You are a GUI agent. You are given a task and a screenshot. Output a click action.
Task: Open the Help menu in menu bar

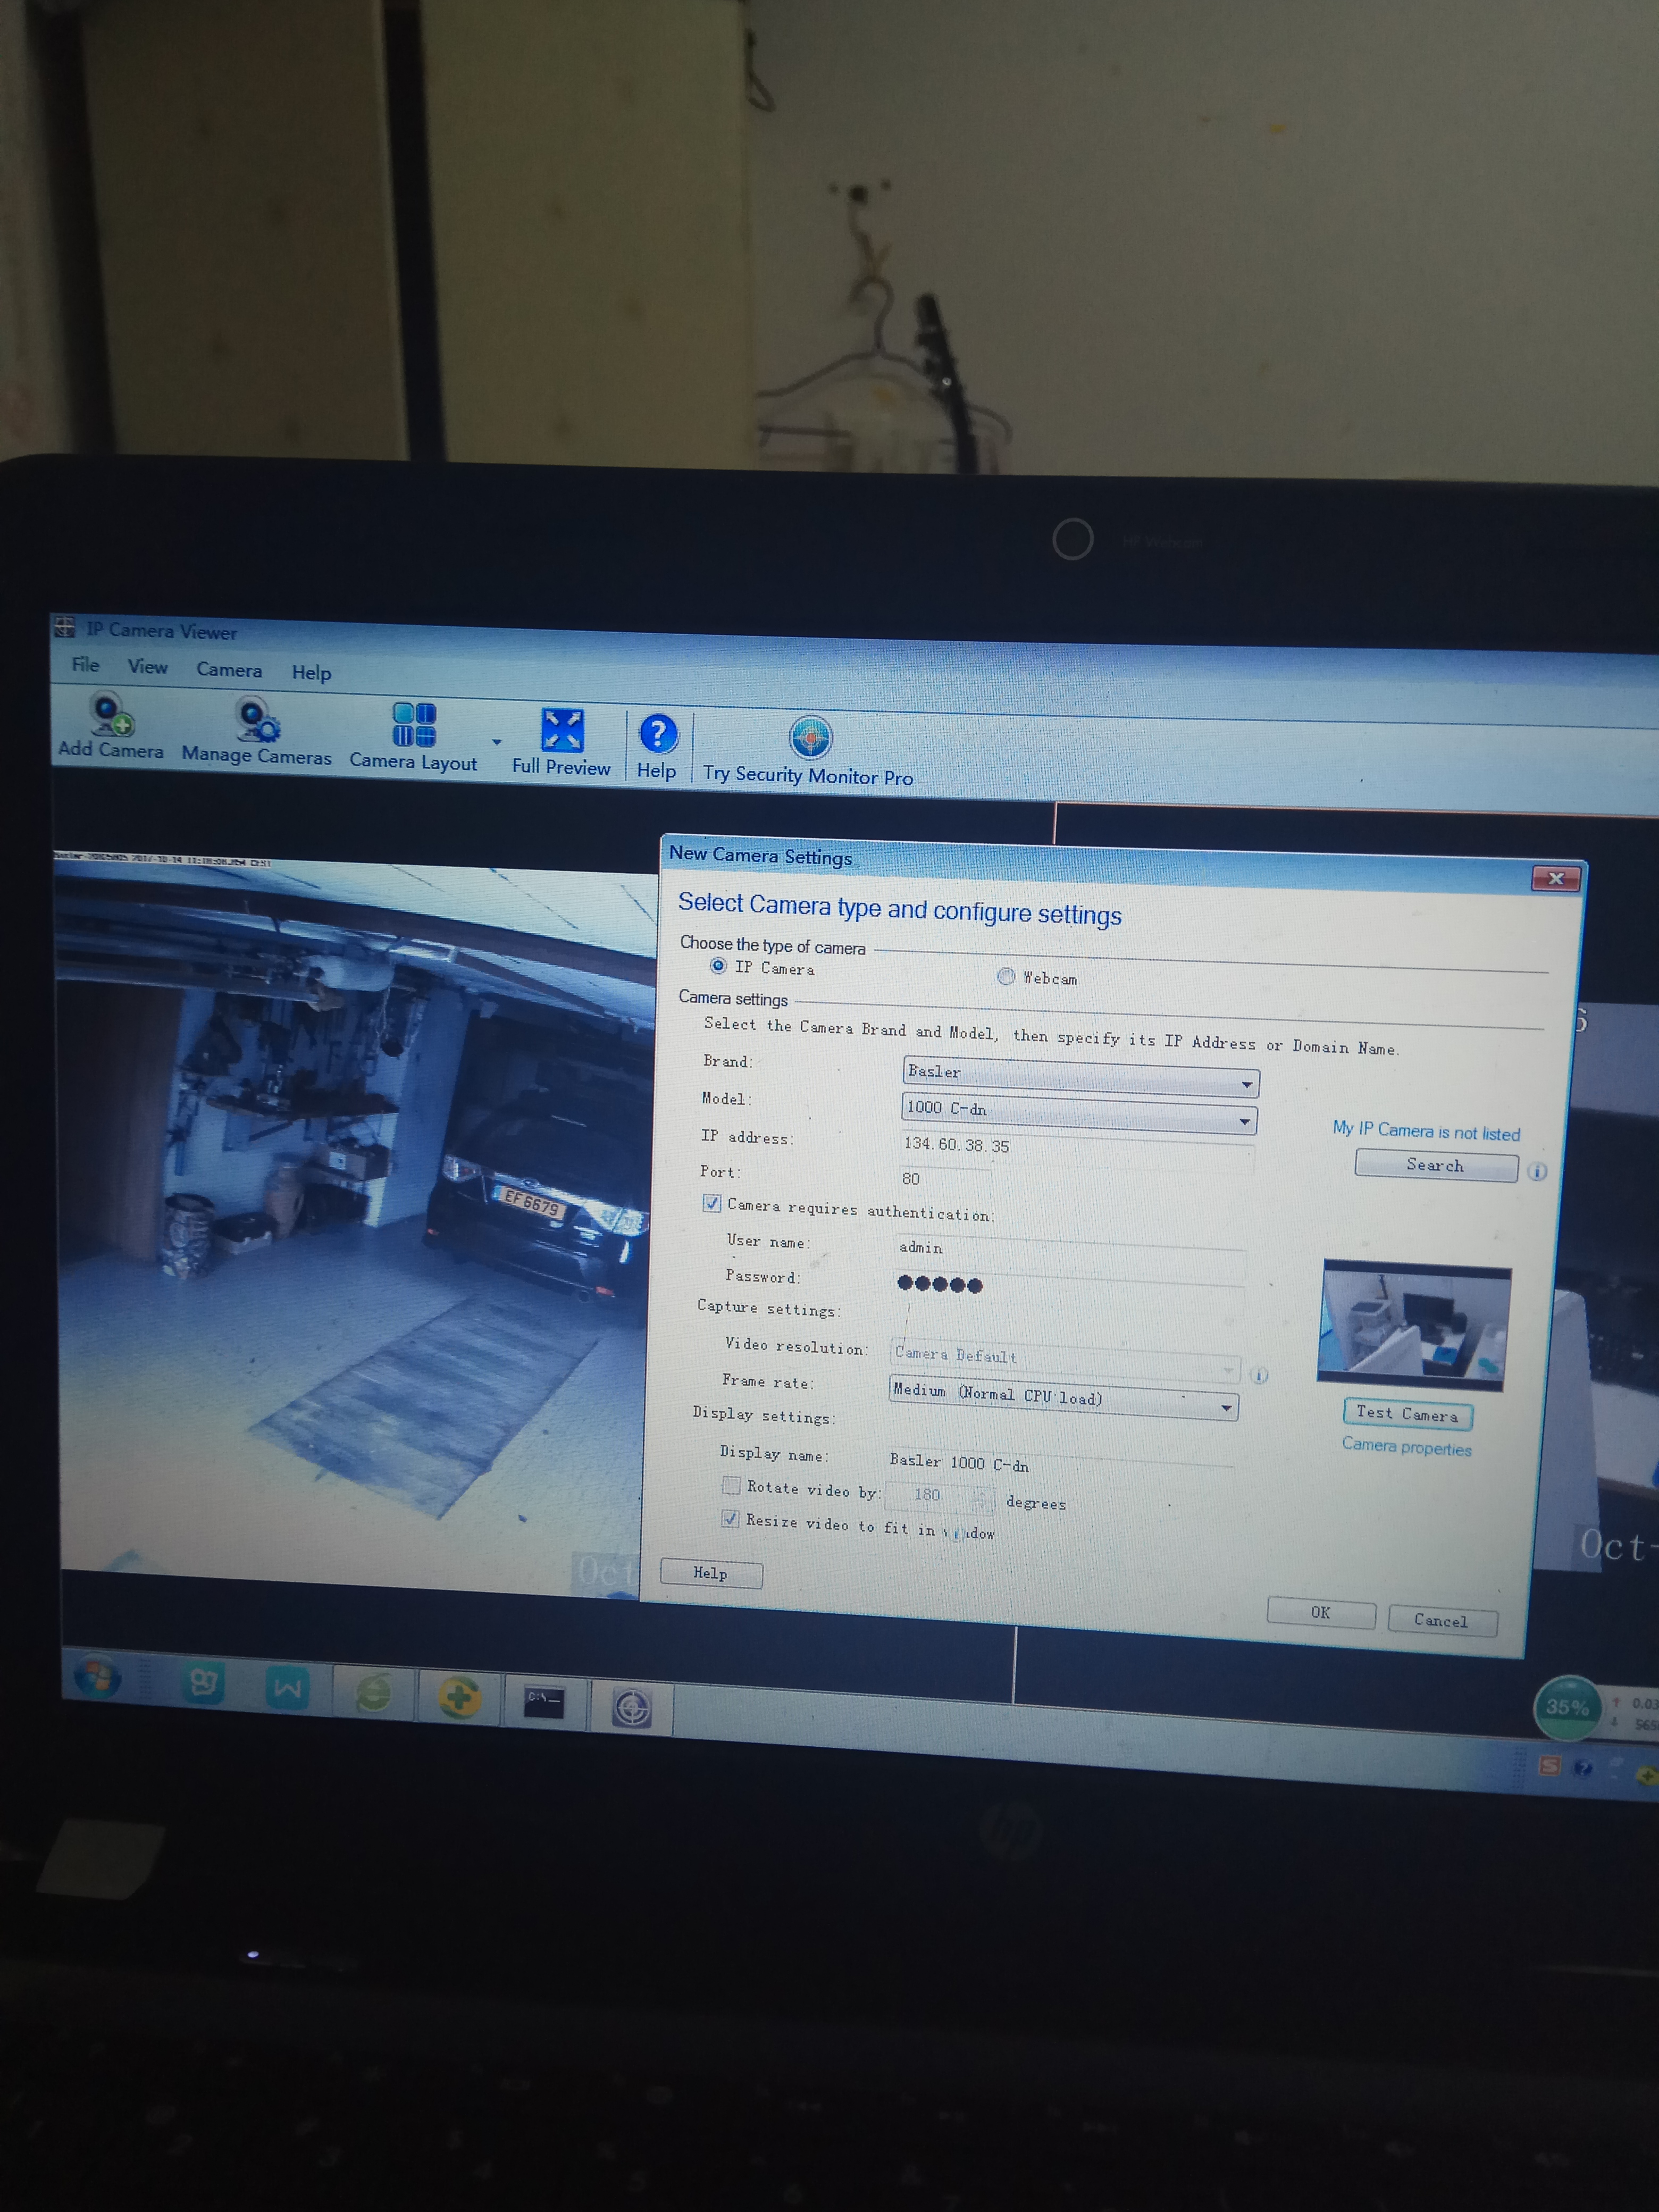pyautogui.click(x=311, y=673)
